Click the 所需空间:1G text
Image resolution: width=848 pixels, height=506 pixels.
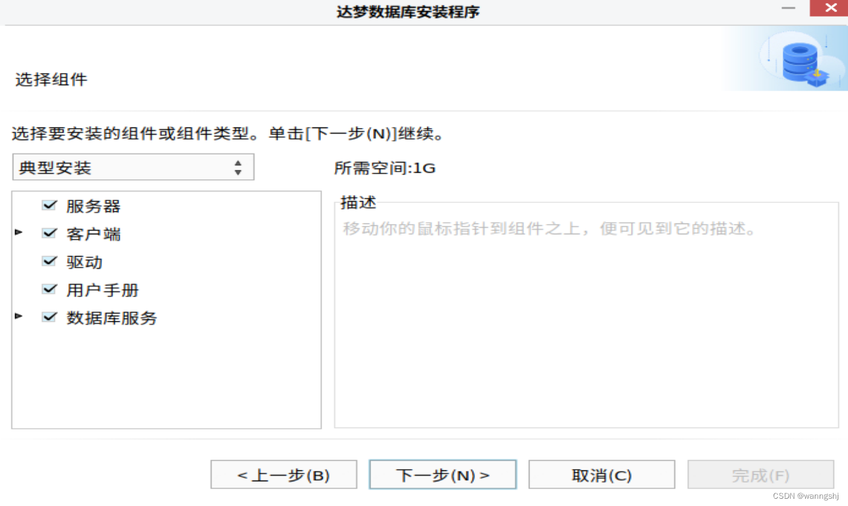385,168
